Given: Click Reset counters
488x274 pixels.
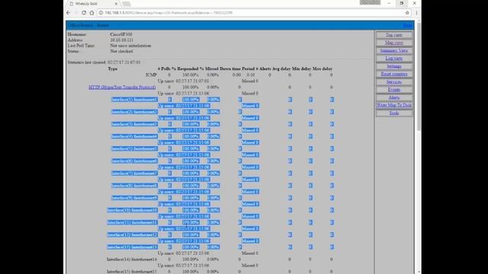Looking at the screenshot, I should click(x=394, y=74).
